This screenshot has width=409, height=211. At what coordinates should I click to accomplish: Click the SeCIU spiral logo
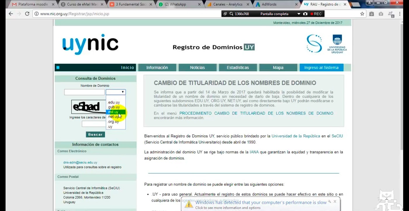[x=314, y=43]
